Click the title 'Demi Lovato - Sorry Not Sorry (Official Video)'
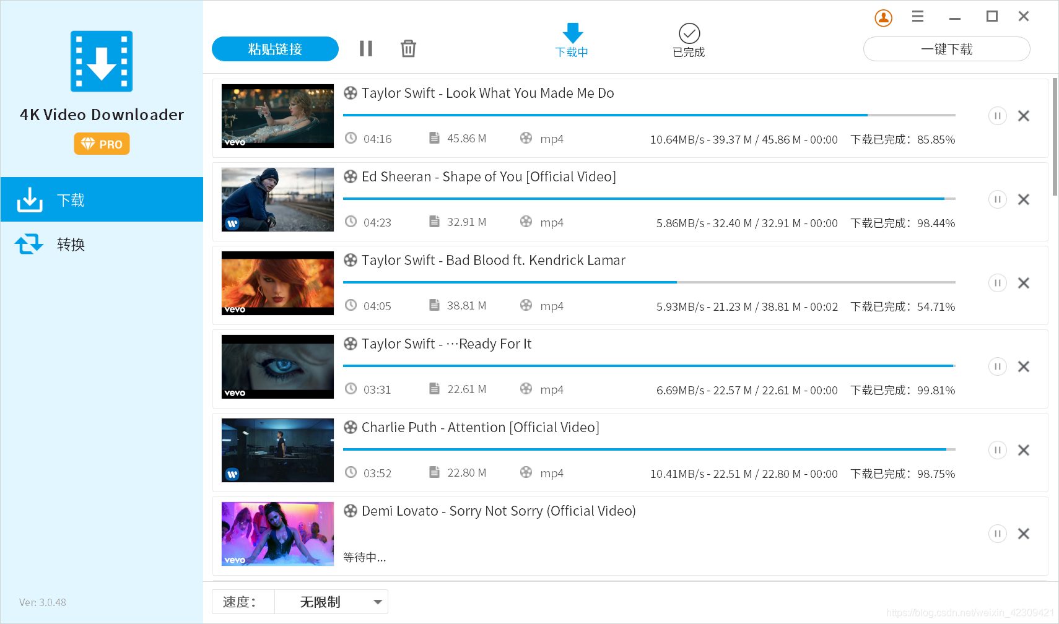The width and height of the screenshot is (1059, 624). pyautogui.click(x=499, y=511)
